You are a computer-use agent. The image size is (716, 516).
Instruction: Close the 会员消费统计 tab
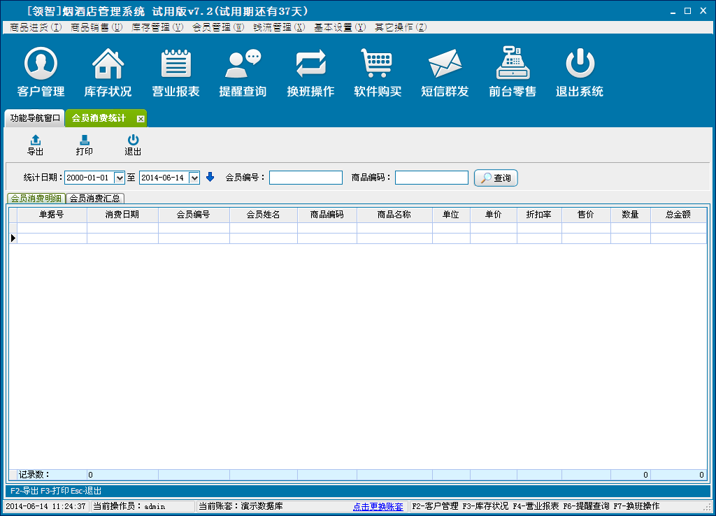(140, 119)
